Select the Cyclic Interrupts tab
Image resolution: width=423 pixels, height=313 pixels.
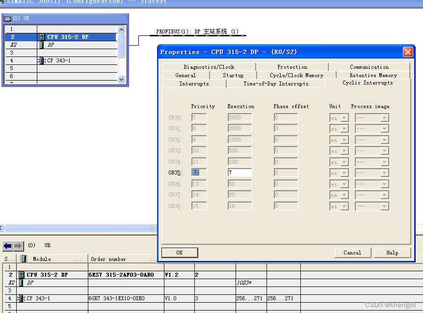pyautogui.click(x=368, y=83)
